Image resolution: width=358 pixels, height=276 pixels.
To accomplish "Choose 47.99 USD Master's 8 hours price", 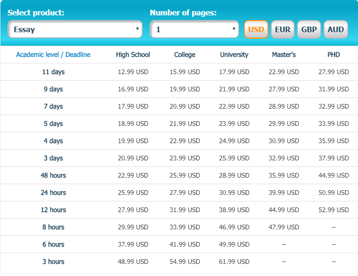I will (284, 227).
